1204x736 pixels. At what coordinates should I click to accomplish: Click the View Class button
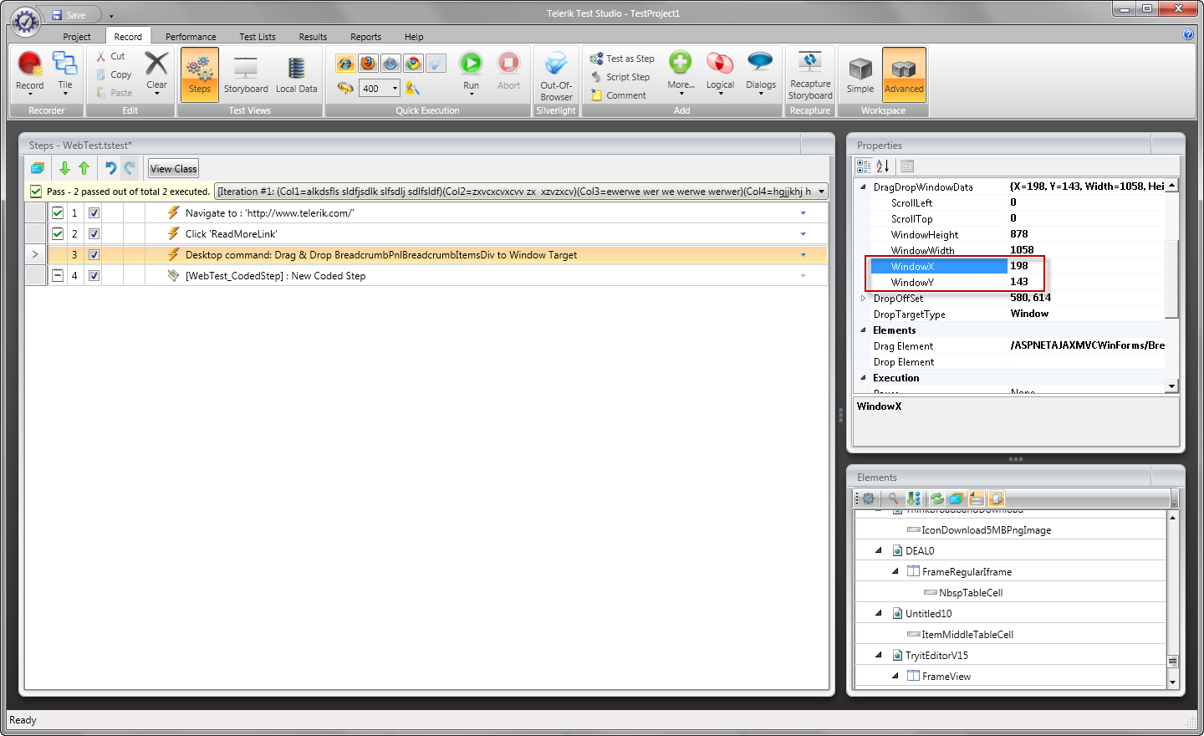coord(173,169)
